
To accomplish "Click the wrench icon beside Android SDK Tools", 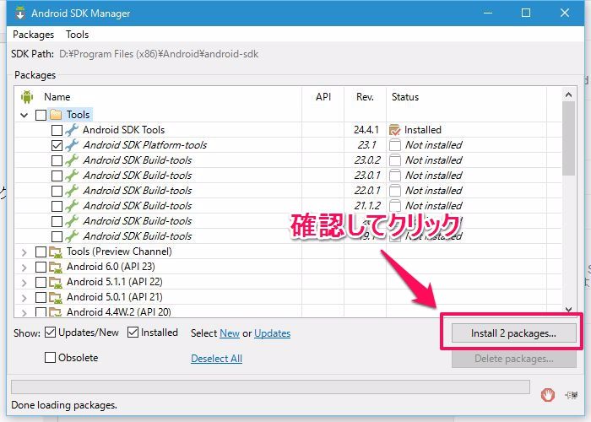I will pyautogui.click(x=72, y=130).
